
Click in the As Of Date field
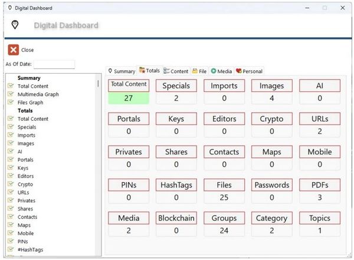(54, 64)
